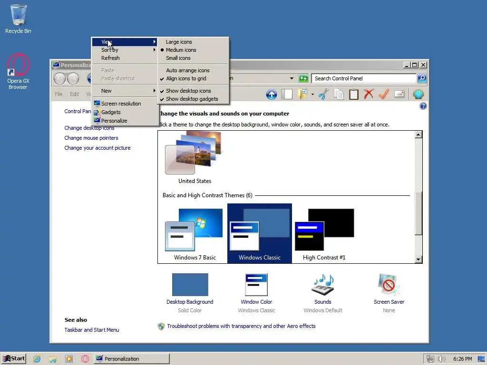The width and height of the screenshot is (487, 365).
Task: Open folder options icon dropdown arrow
Action: click(x=312, y=94)
